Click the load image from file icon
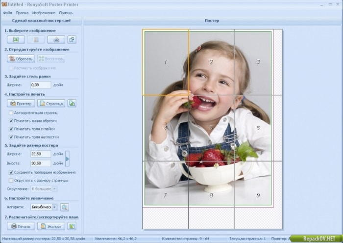Image resolution: width=343 pixels, height=243 pixels. [x=16, y=40]
